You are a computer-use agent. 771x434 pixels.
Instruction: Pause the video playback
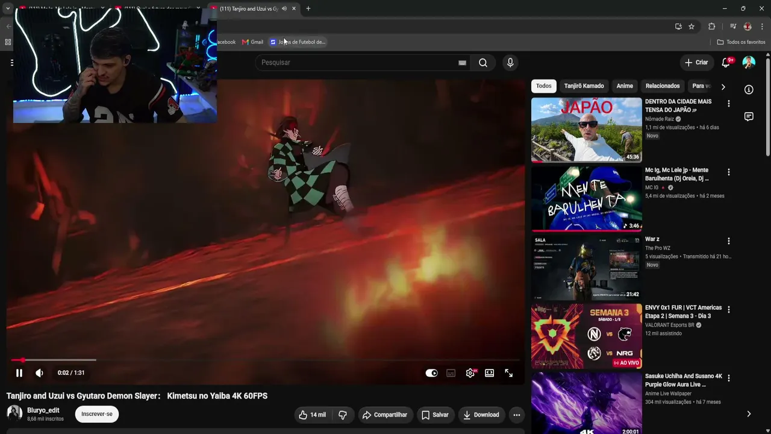point(19,373)
